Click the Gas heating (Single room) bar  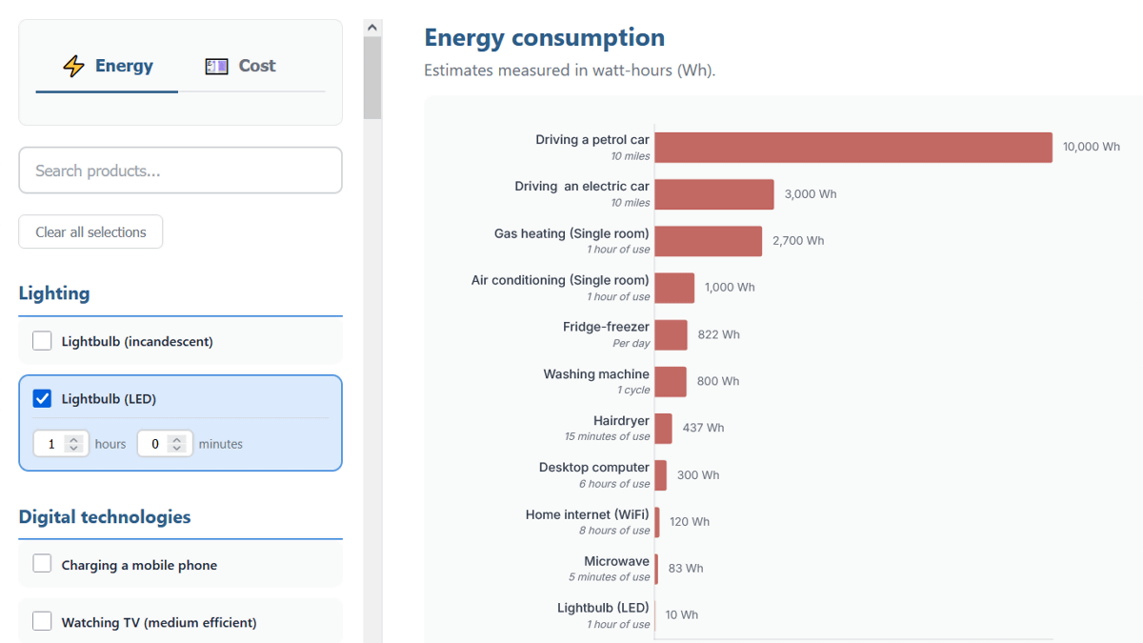(x=708, y=240)
